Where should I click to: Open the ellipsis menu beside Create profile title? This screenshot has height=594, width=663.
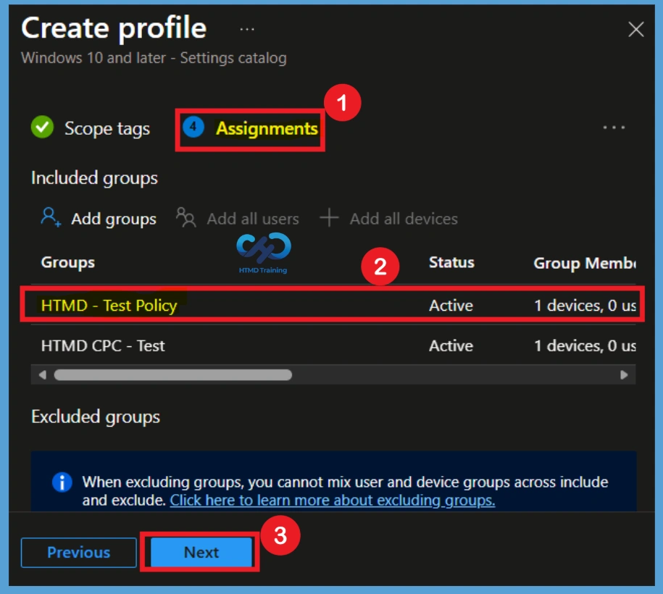[x=247, y=30]
